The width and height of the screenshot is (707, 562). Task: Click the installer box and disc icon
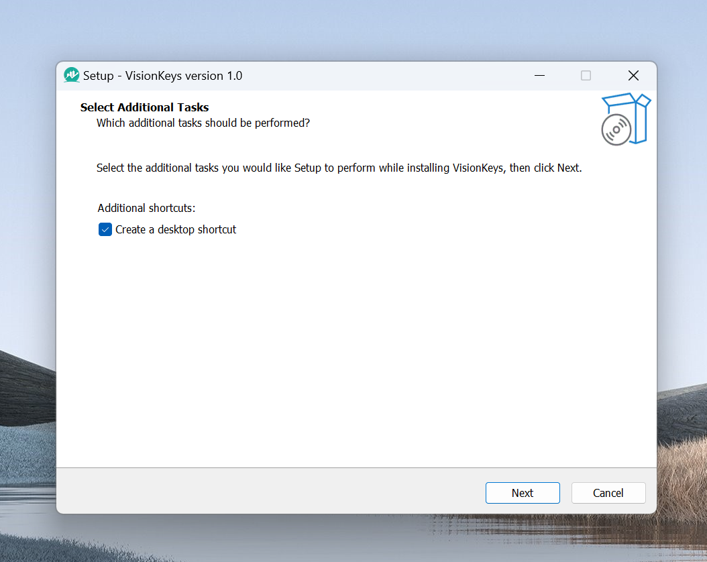pyautogui.click(x=625, y=119)
